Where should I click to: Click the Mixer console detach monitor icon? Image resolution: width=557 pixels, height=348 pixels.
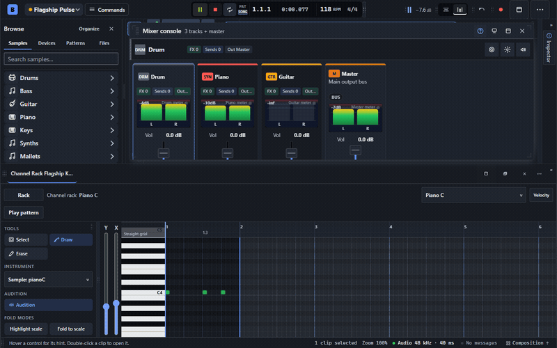[494, 31]
